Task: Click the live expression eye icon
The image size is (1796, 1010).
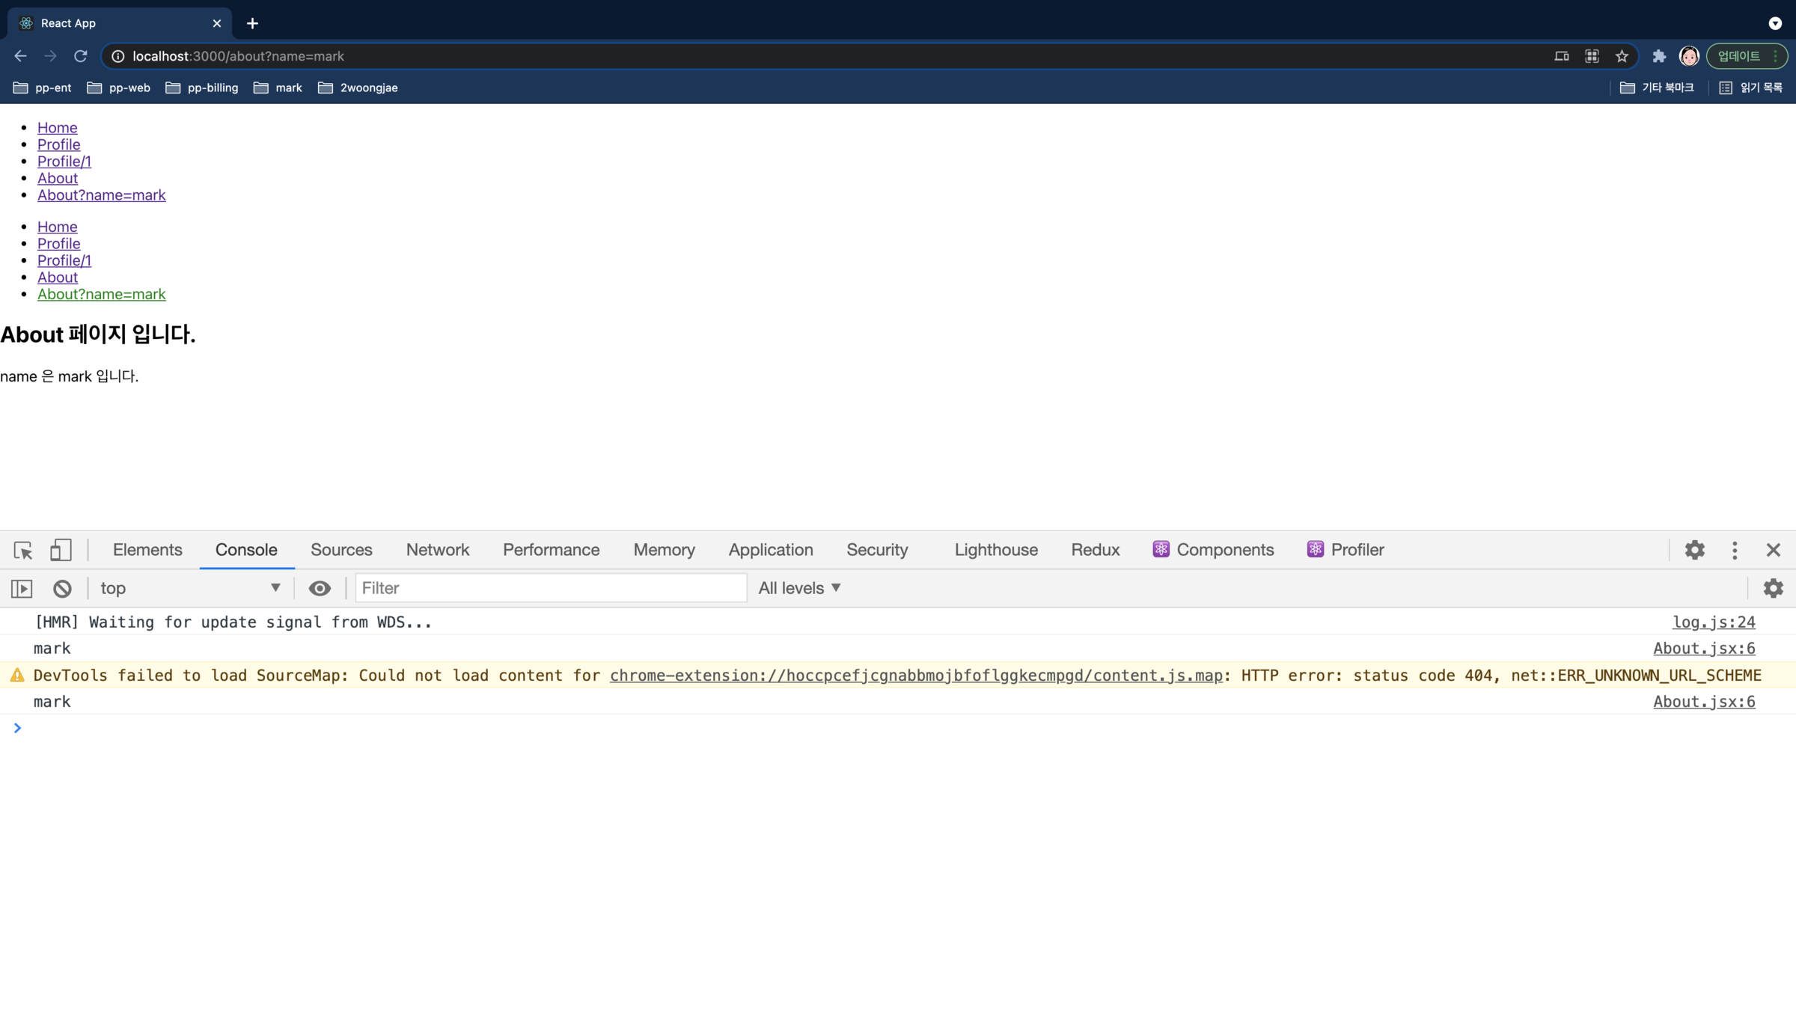Action: click(x=320, y=588)
